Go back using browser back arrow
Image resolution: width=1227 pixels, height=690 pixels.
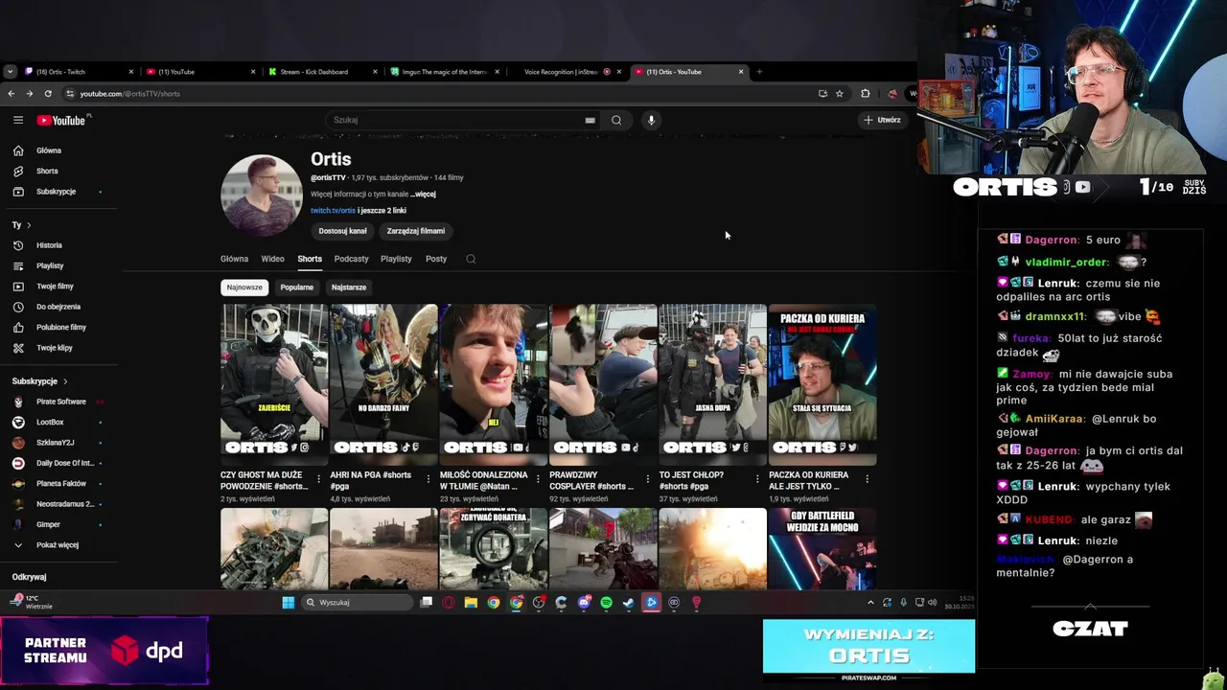tap(11, 94)
